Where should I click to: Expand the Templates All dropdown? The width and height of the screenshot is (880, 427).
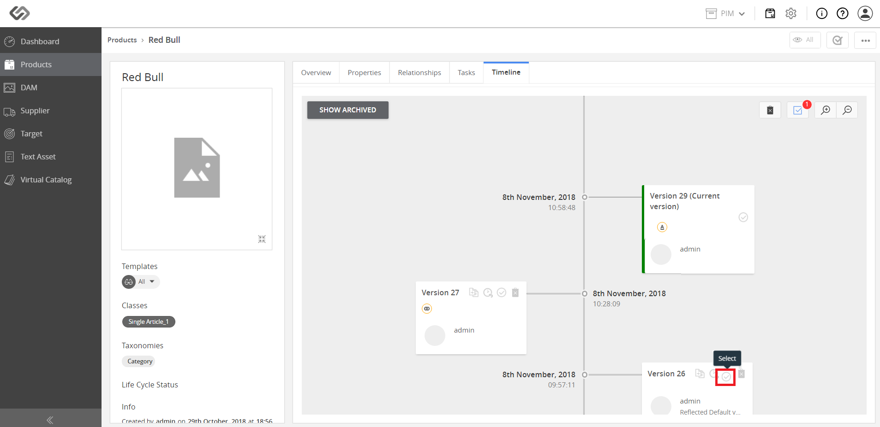pyautogui.click(x=141, y=281)
